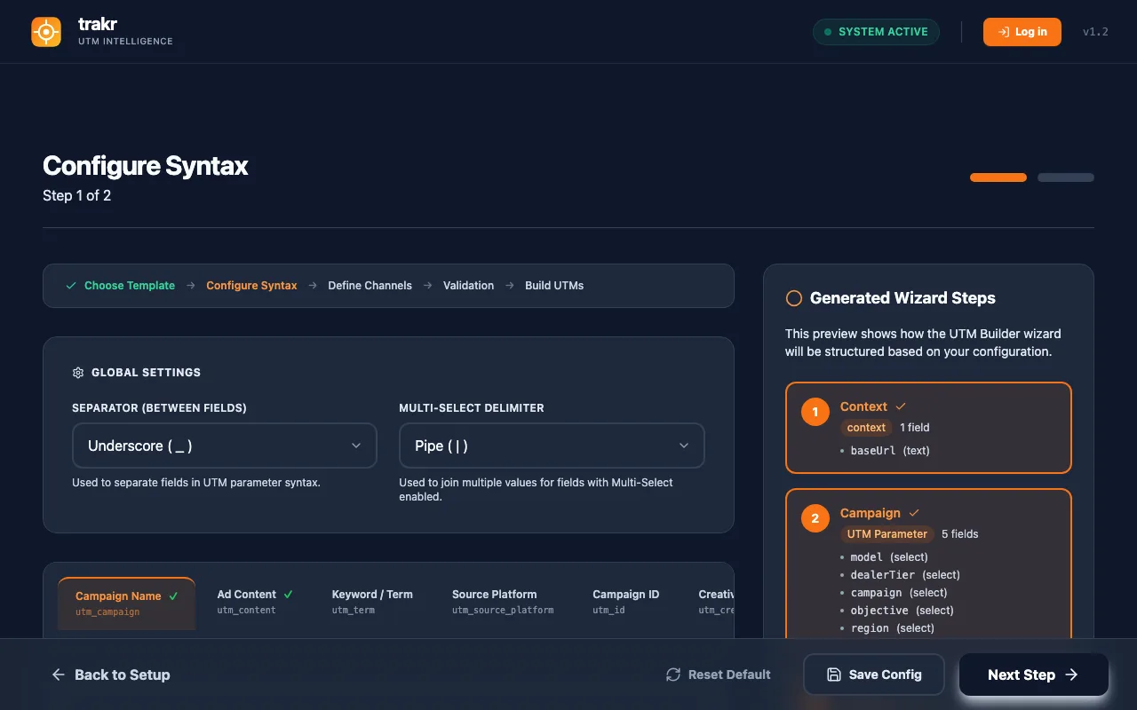Switch to the Ad Content tab
The image size is (1137, 710).
255,603
